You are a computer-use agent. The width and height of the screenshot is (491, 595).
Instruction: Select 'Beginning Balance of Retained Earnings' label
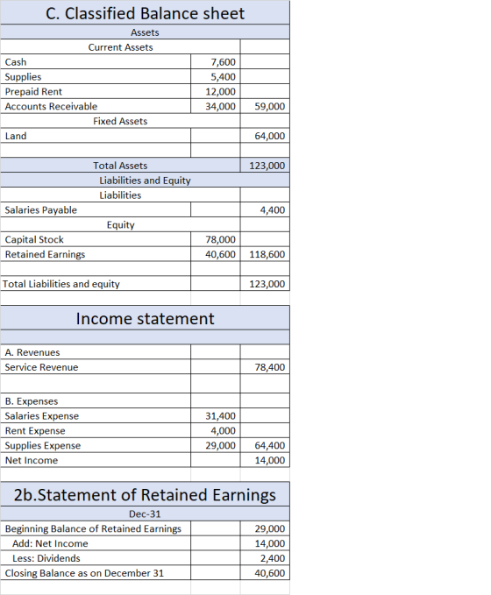[x=96, y=528]
